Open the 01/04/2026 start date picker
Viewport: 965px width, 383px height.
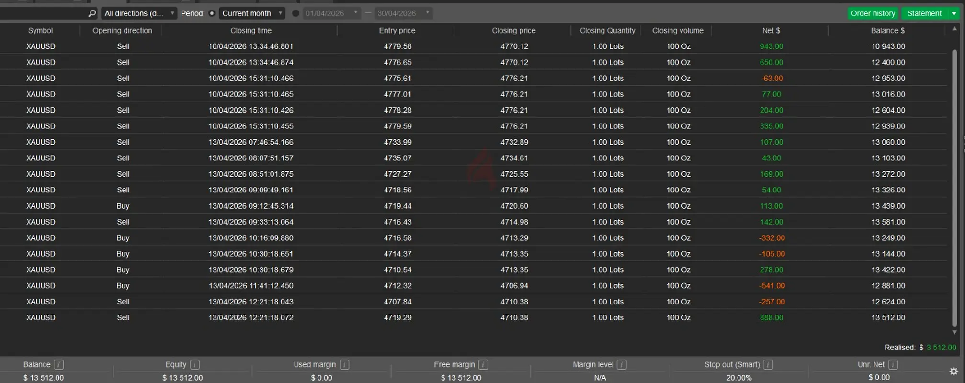[x=331, y=13]
